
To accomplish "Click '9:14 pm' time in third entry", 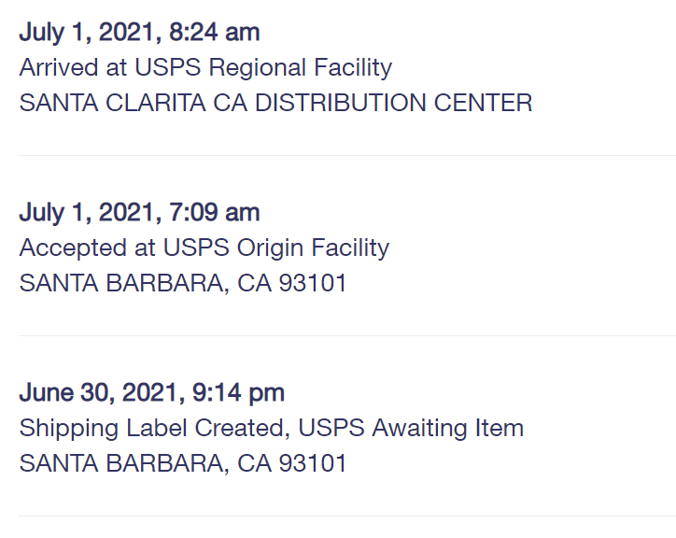I will click(x=238, y=393).
